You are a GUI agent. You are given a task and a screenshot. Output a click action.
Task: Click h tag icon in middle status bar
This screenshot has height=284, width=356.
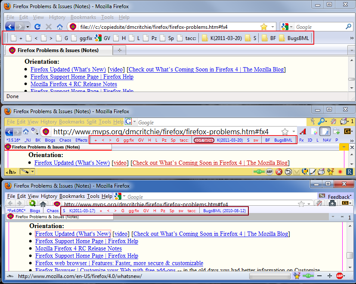pos(11,172)
